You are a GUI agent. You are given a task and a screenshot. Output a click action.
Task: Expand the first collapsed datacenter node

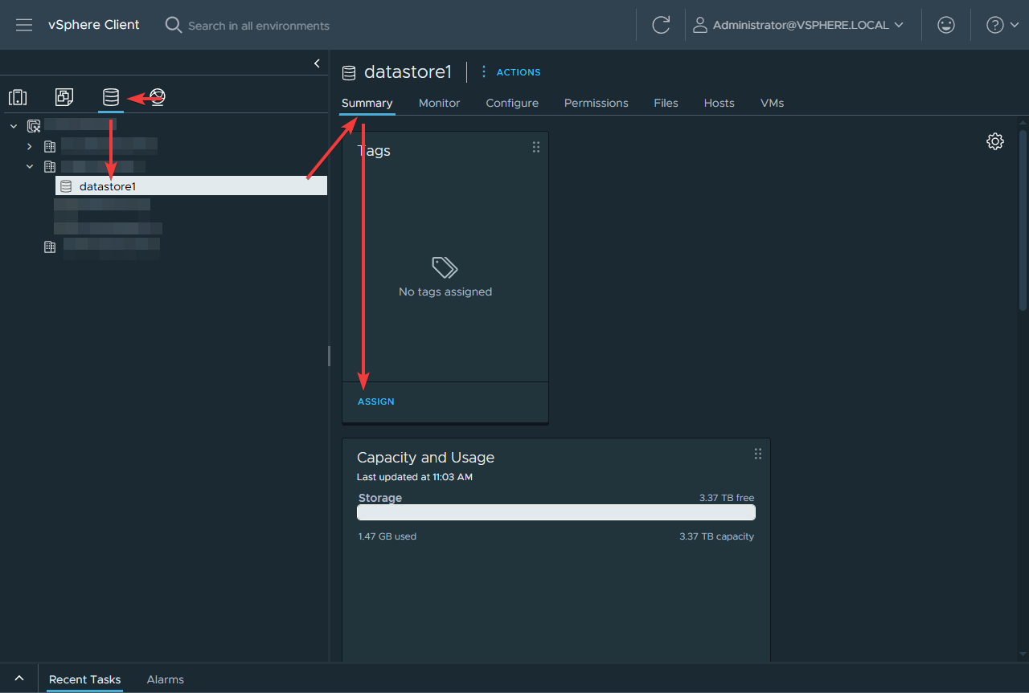tap(30, 146)
